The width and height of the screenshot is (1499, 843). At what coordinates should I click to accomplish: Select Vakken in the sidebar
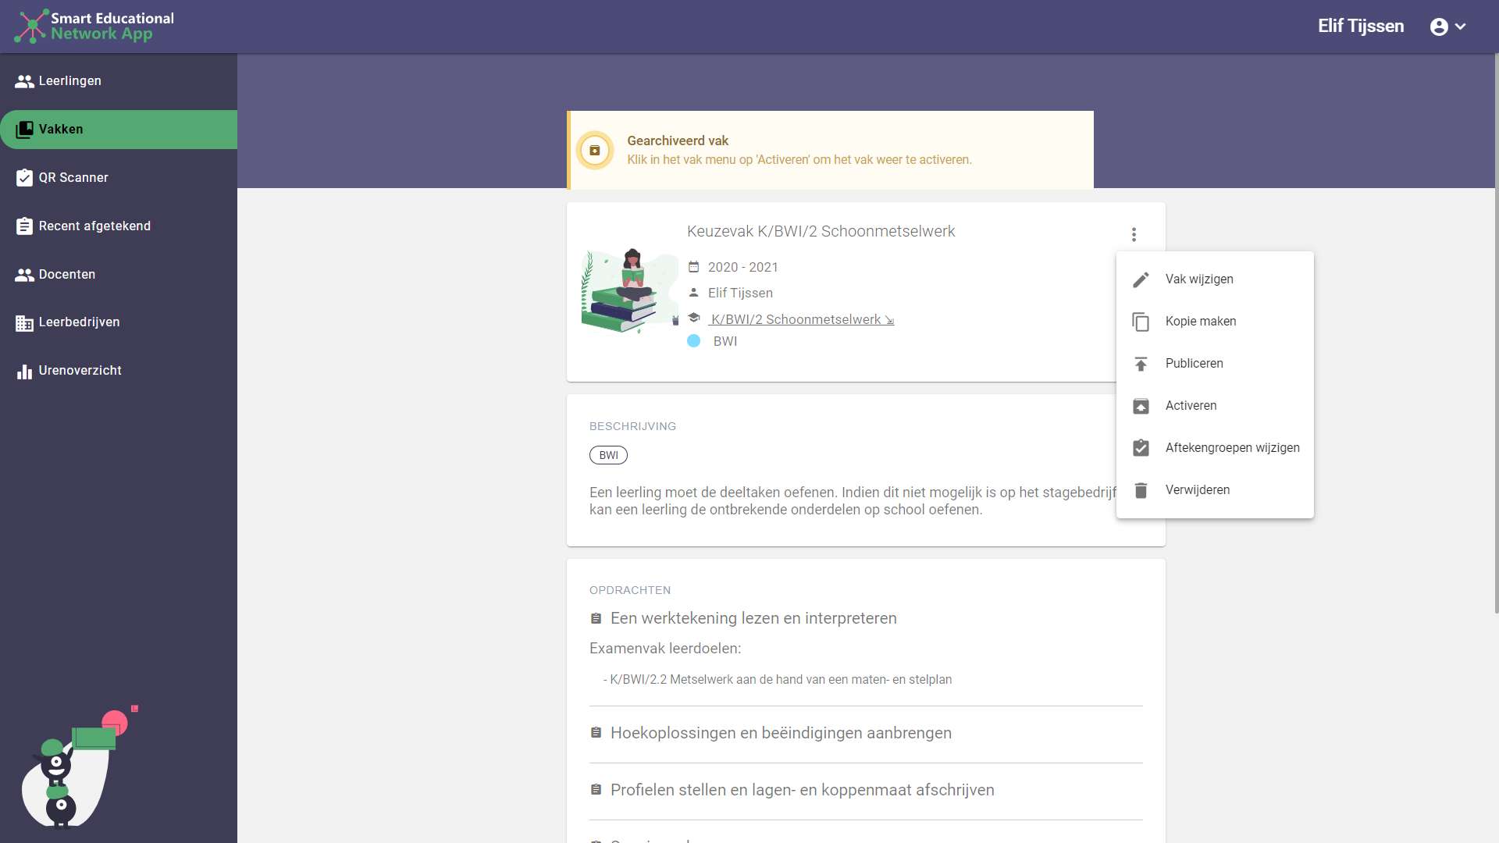[x=119, y=130]
